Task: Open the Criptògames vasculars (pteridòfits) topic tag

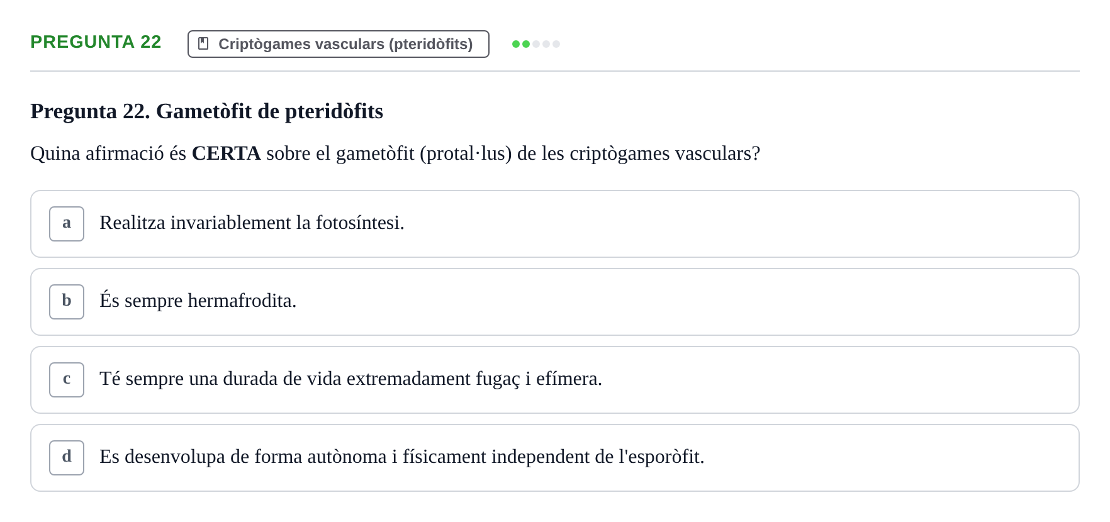Action: [x=339, y=44]
